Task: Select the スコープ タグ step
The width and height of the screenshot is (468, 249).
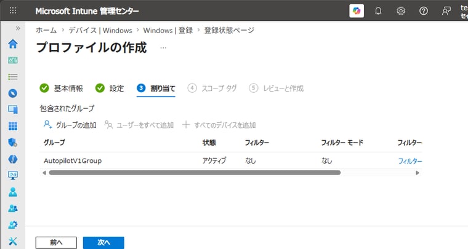Action: (212, 89)
